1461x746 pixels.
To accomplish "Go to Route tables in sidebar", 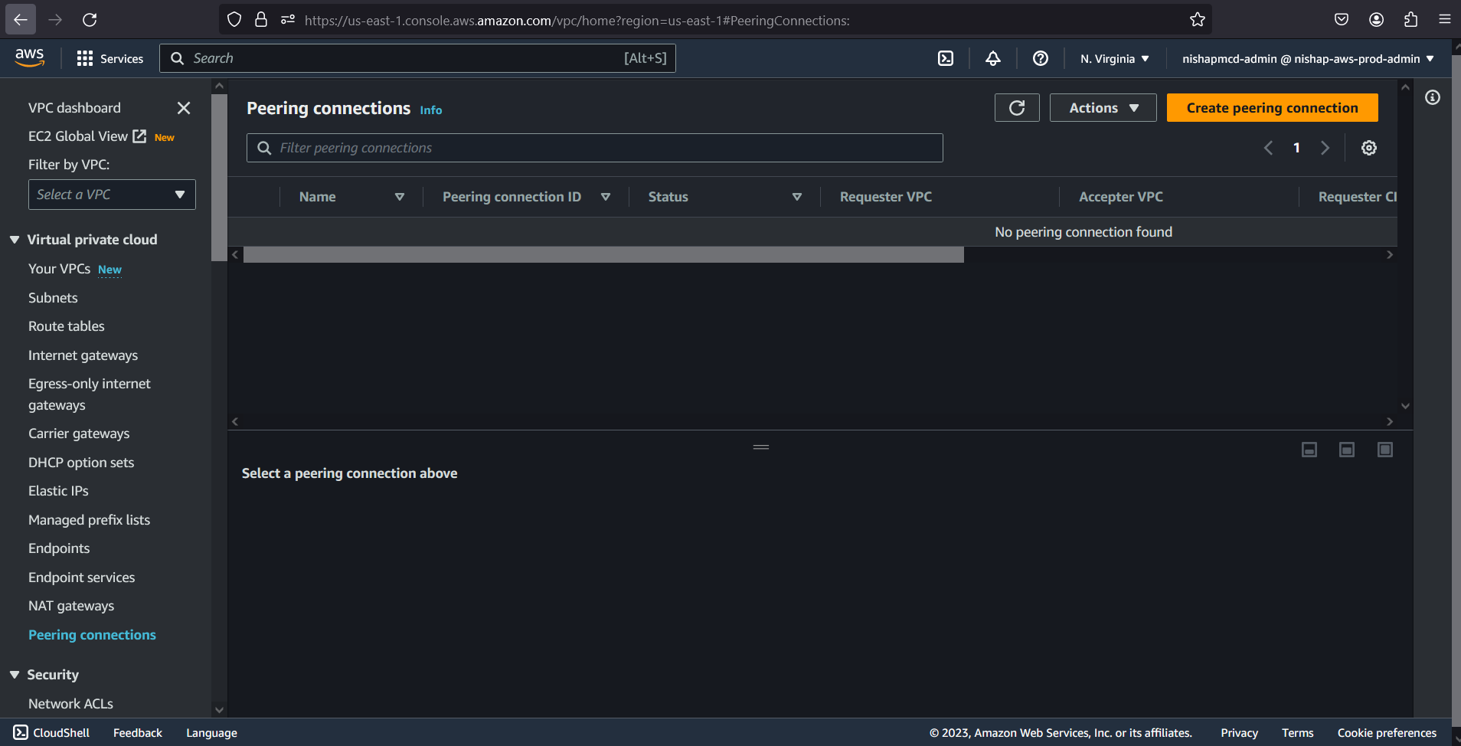I will (x=67, y=326).
